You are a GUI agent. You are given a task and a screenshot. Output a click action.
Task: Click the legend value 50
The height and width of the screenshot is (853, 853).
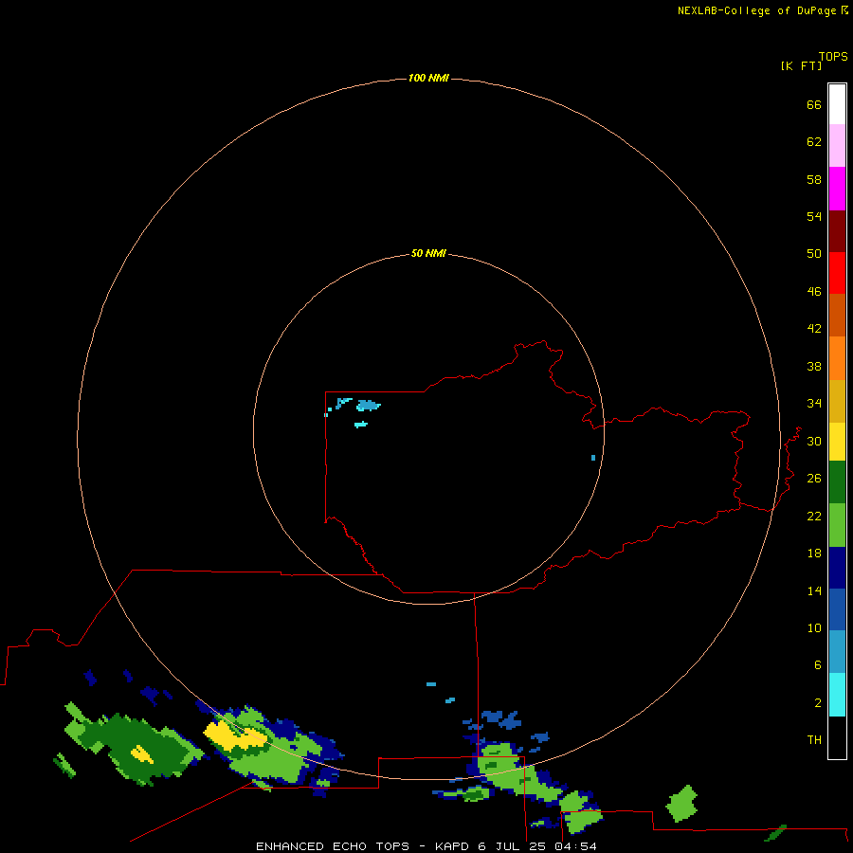point(814,253)
